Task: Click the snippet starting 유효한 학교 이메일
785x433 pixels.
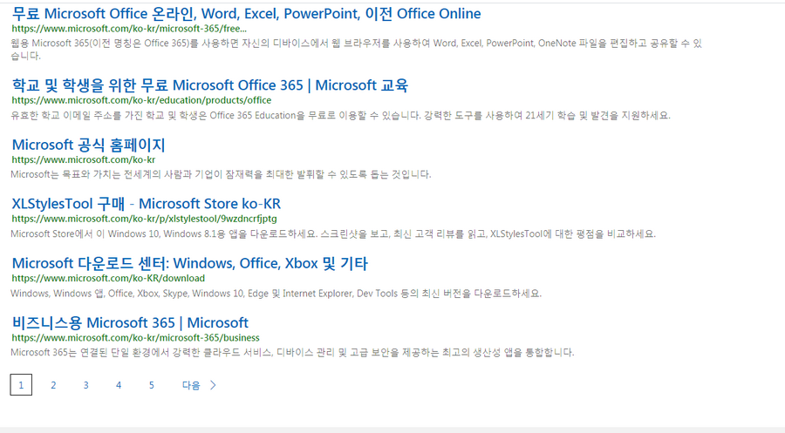Action: coord(340,116)
